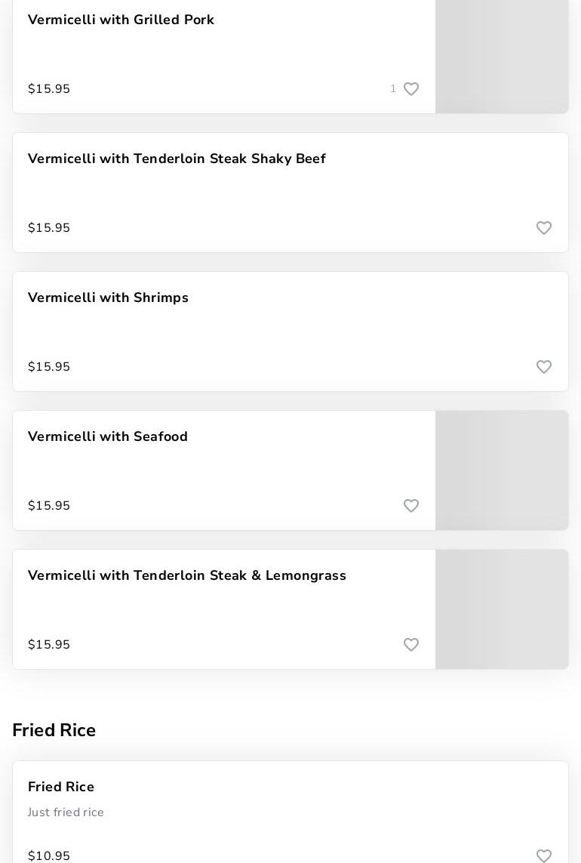Open the Fried Rice menu item
Image resolution: width=581 pixels, height=863 pixels.
61,787
